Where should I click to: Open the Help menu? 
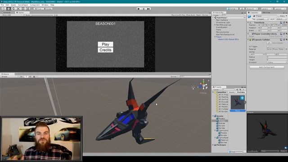pos(52,5)
